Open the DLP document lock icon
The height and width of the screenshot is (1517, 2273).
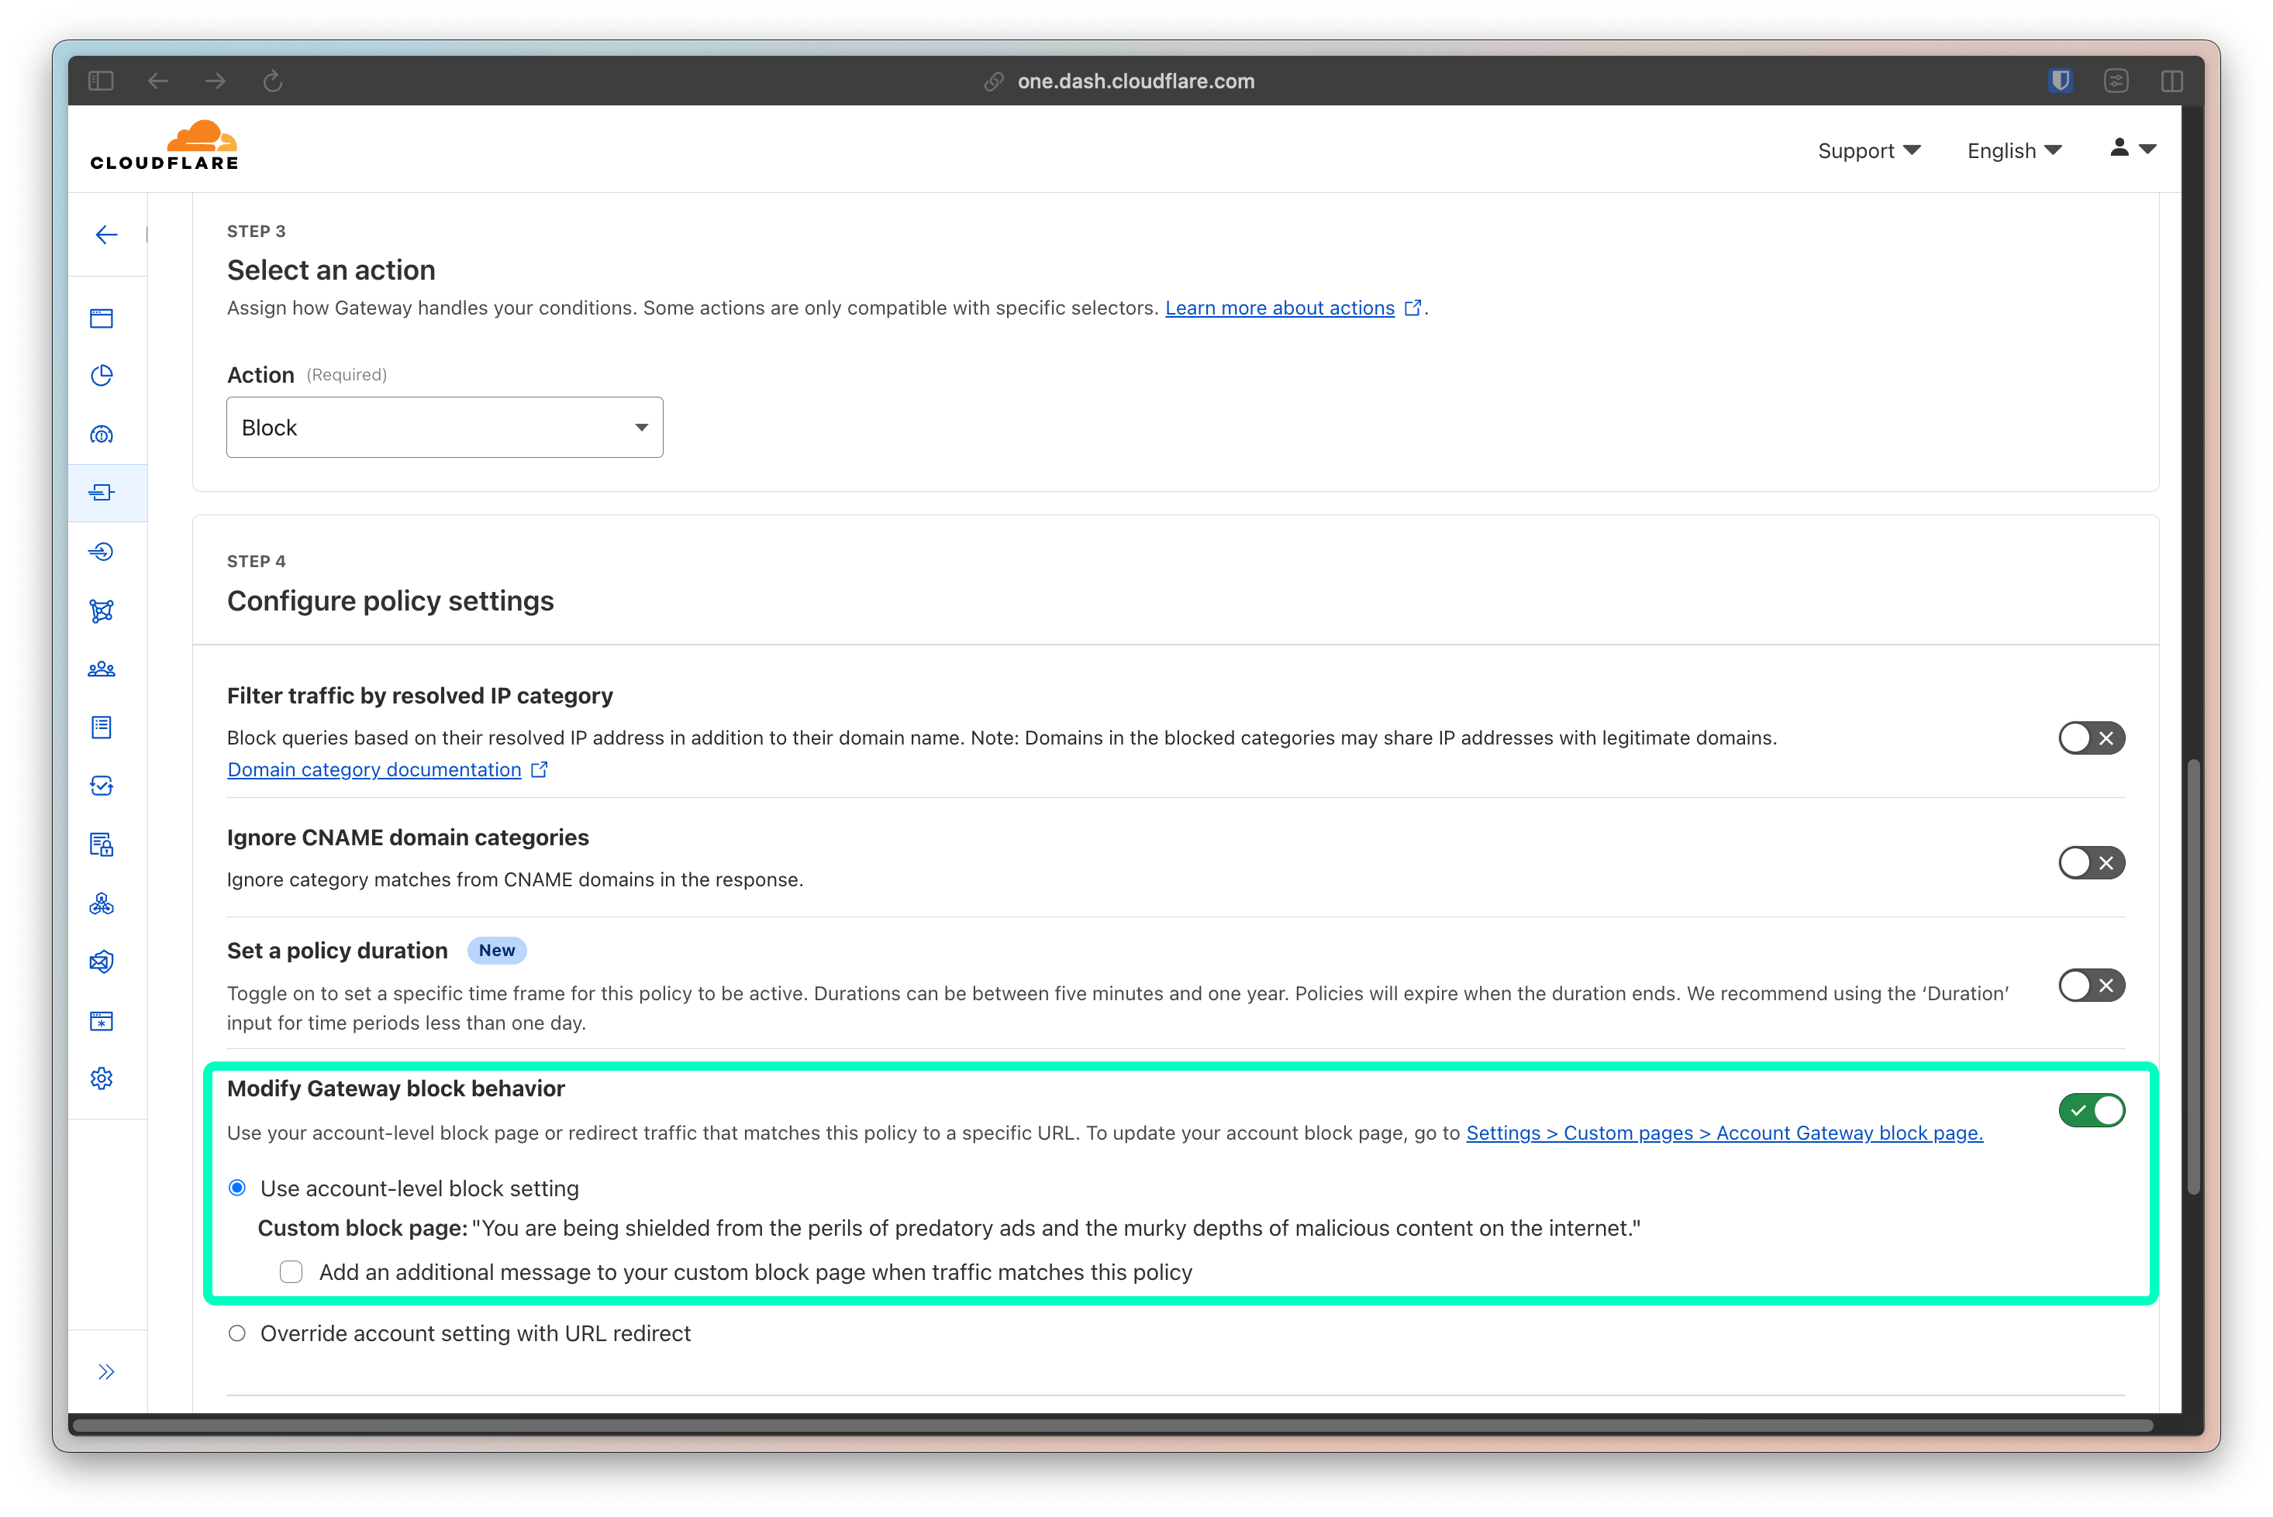(x=102, y=844)
